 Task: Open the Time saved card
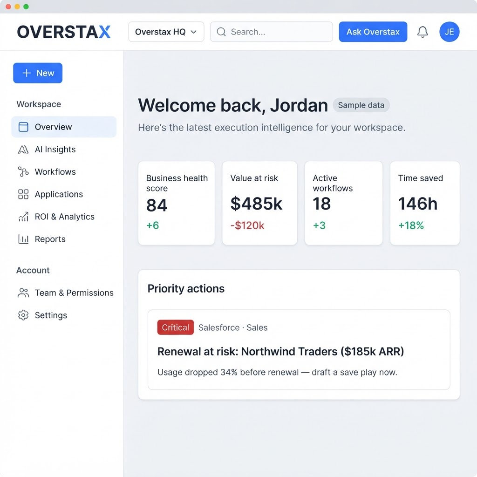[425, 203]
